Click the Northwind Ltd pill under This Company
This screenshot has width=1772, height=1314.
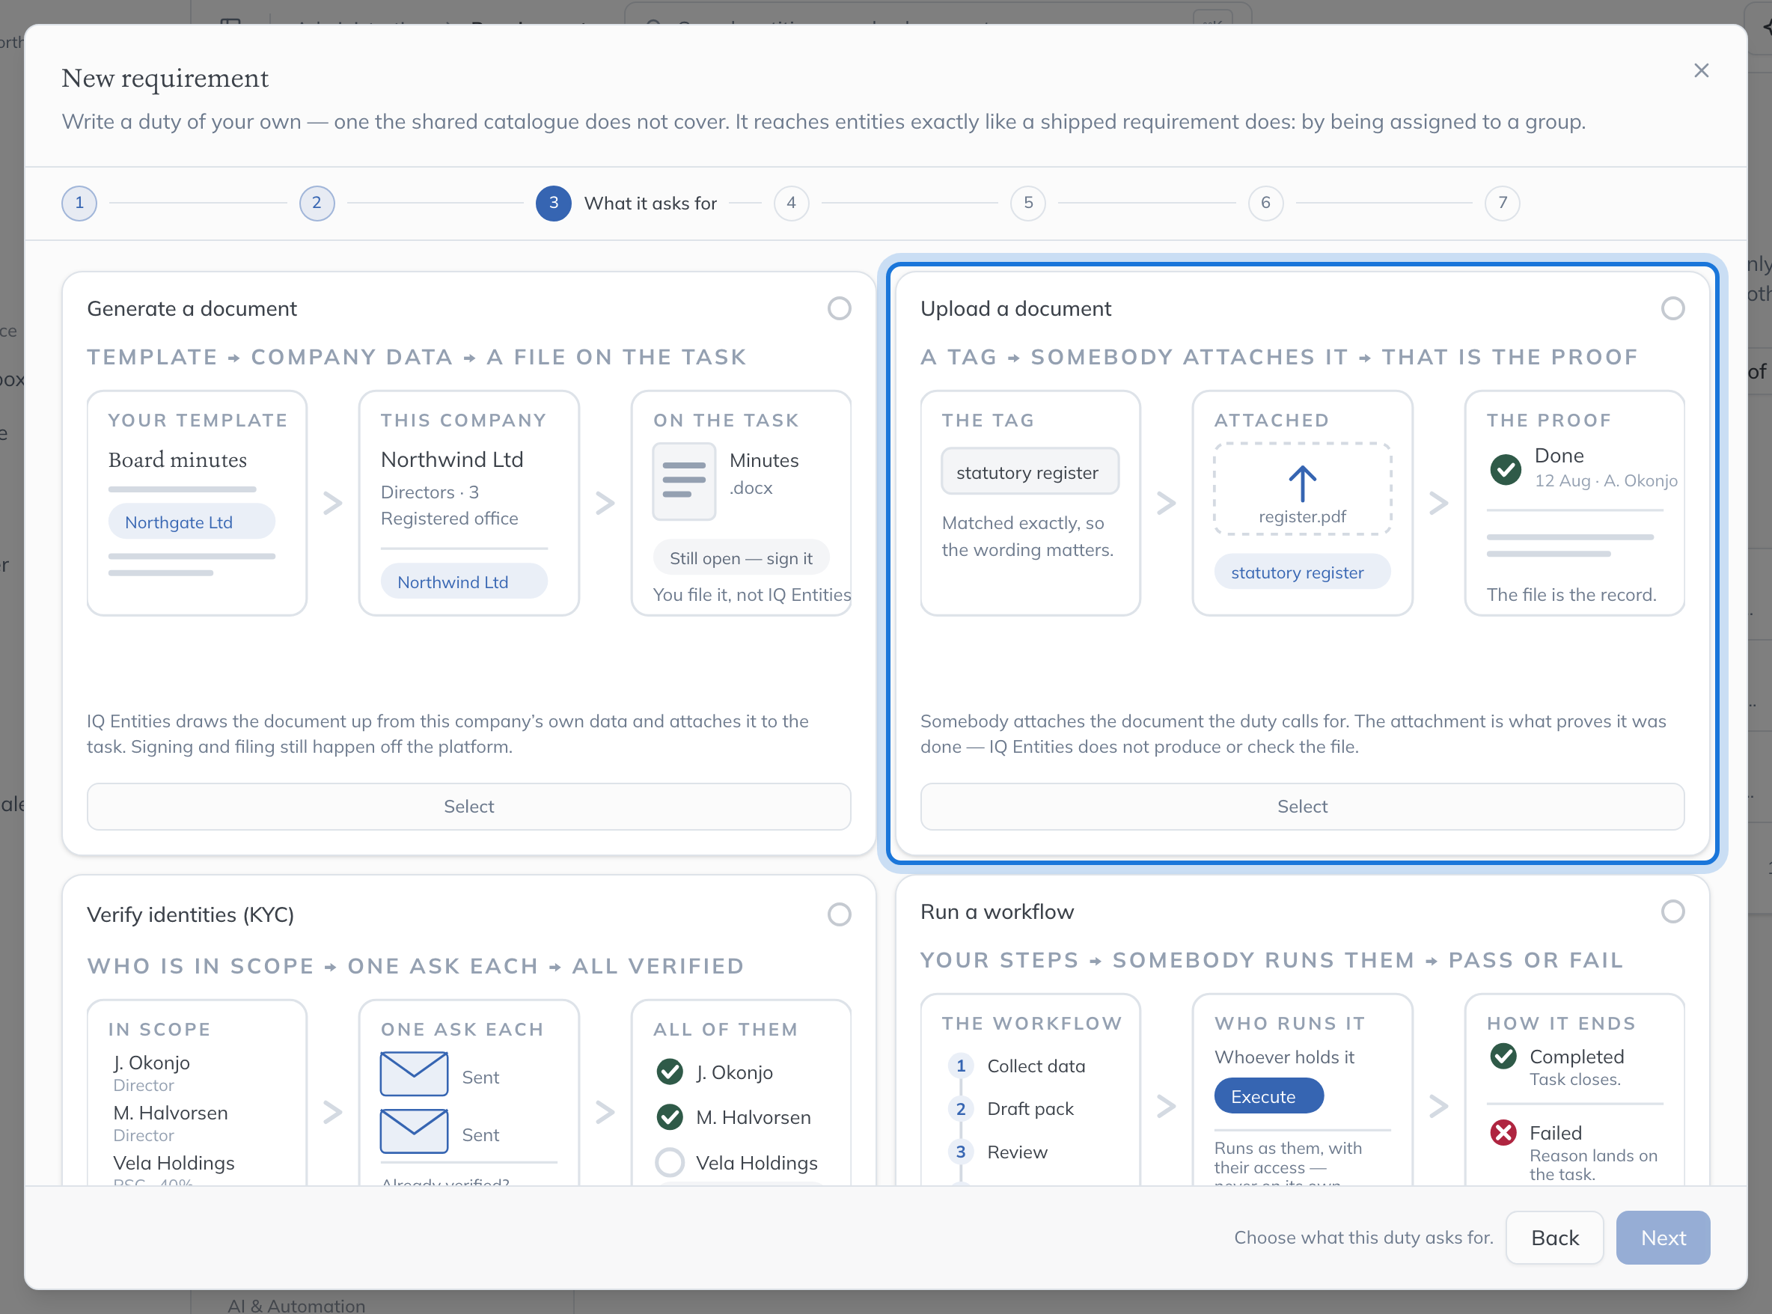click(x=464, y=582)
